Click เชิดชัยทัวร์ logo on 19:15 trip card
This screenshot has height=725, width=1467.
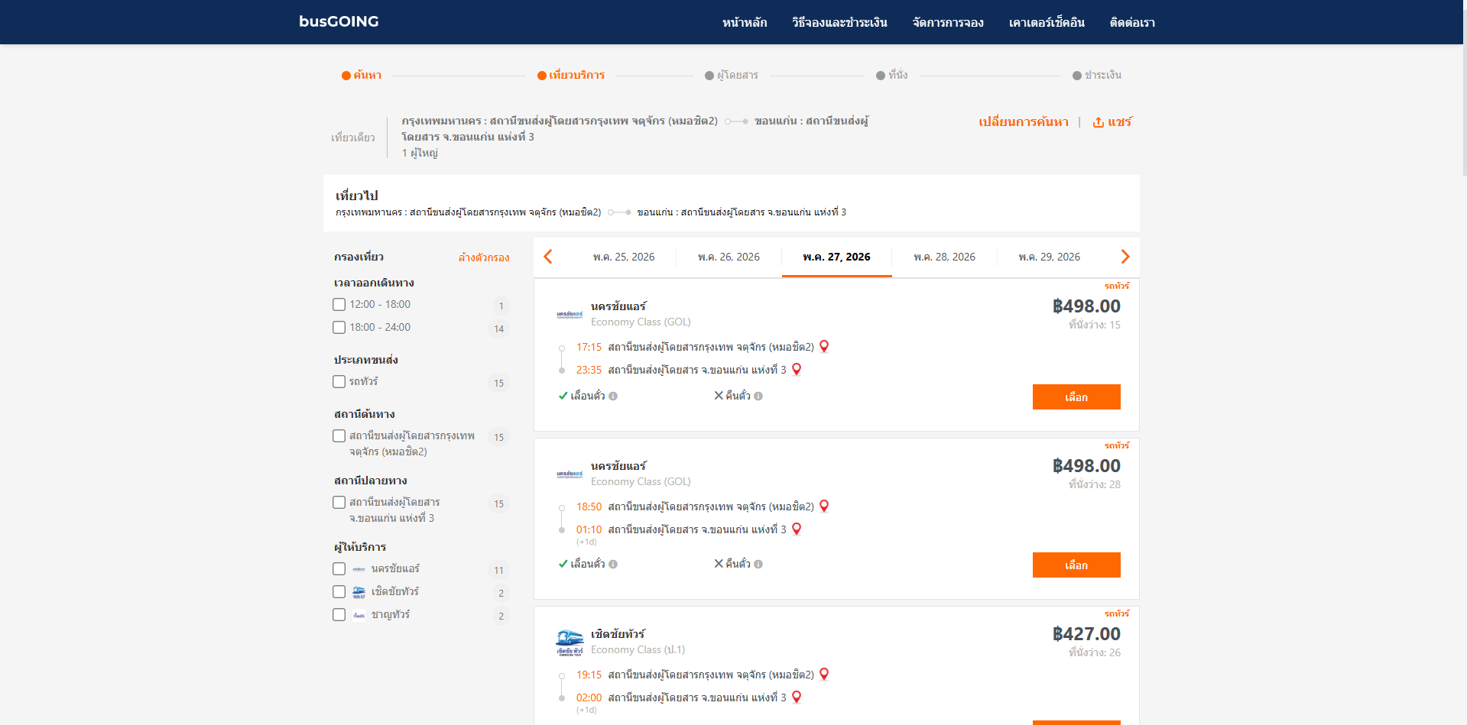pos(570,642)
